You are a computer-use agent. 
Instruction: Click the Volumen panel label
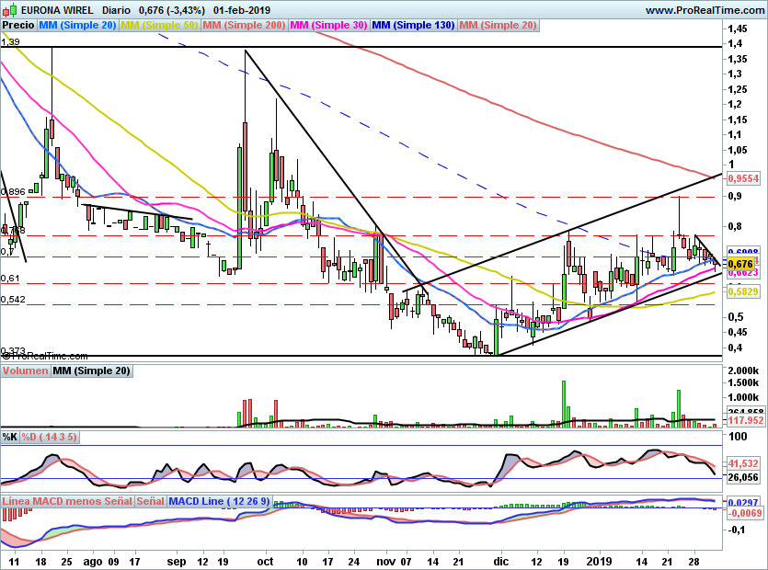25,371
